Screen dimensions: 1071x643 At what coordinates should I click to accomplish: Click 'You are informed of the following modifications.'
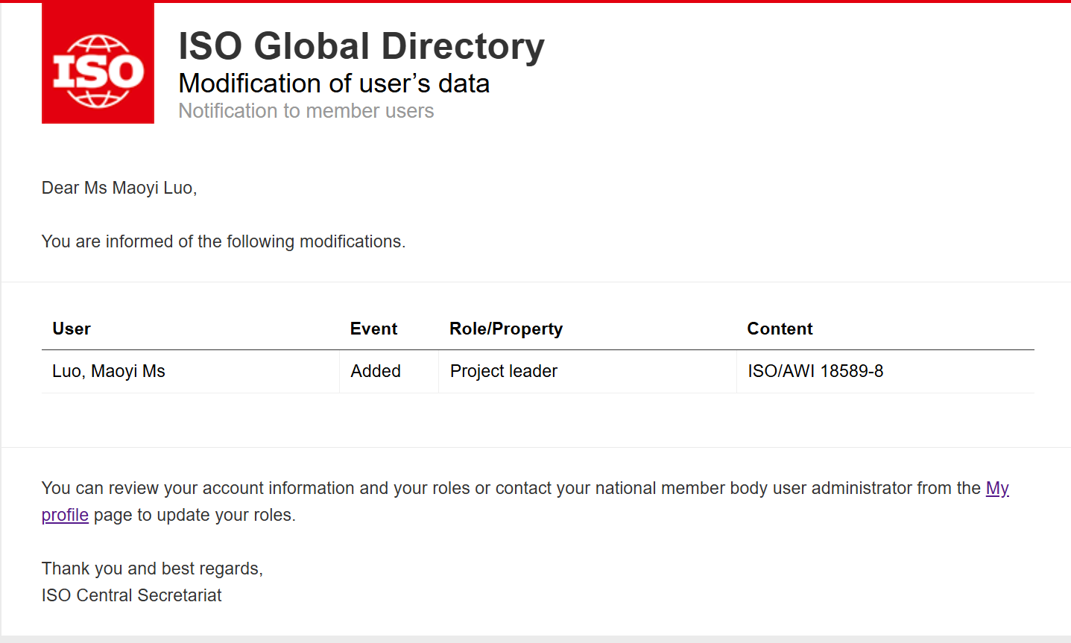click(224, 241)
